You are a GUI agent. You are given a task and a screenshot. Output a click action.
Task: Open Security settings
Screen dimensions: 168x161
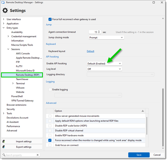(11, 110)
